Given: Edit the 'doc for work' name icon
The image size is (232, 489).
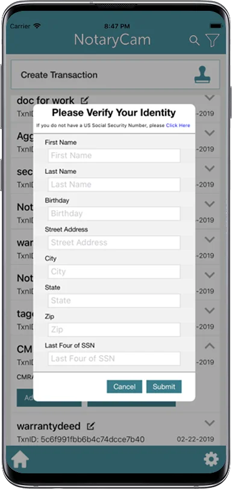Looking at the screenshot, I should pyautogui.click(x=85, y=100).
